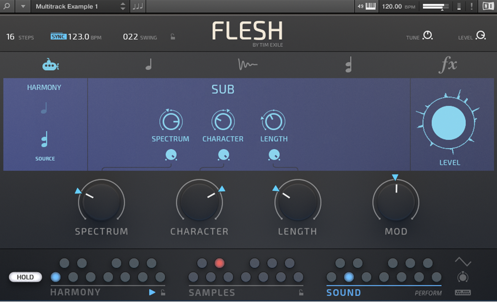Image resolution: width=497 pixels, height=304 pixels.
Task: Toggle the SYNC tempo switch
Action: click(59, 37)
